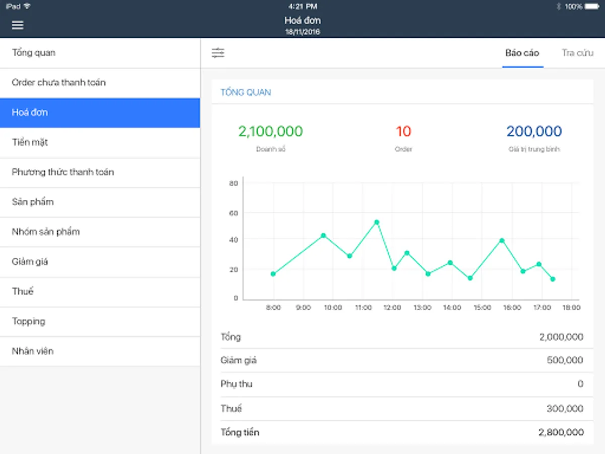
Task: Open the Giảm giá report
Action: click(100, 262)
